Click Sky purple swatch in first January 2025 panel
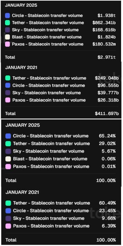 (x=7, y=30)
